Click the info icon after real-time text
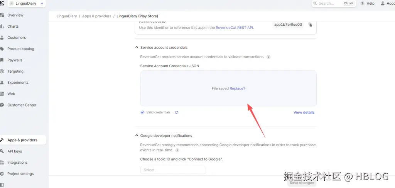The height and width of the screenshot is (188, 395). tap(177, 150)
